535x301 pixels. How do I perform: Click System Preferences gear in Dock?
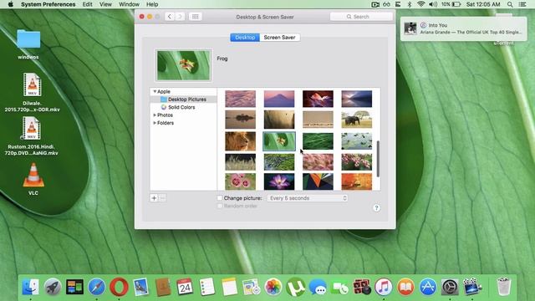(x=450, y=287)
